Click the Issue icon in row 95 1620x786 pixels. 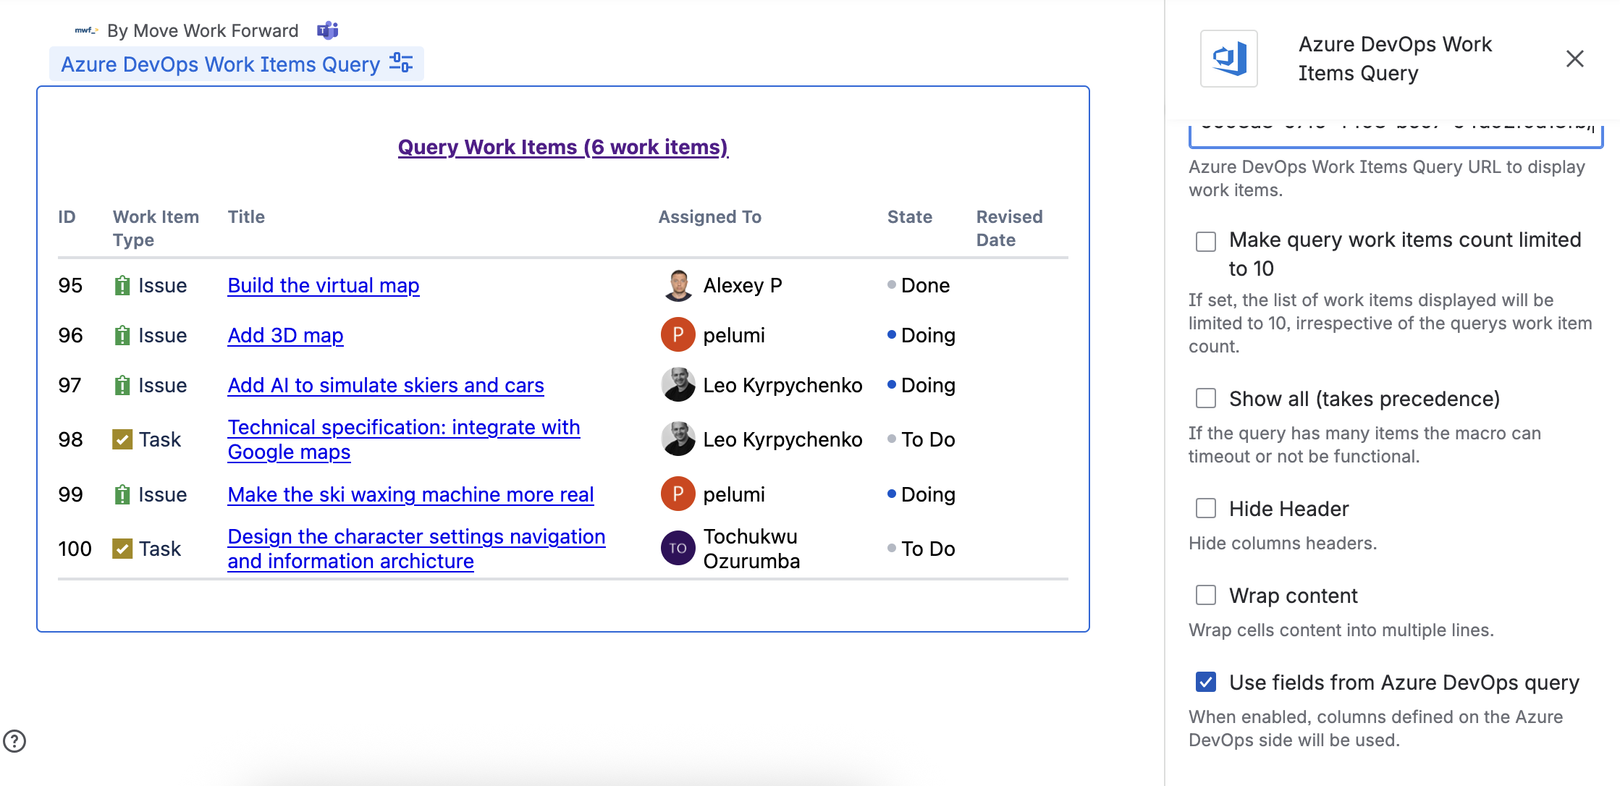tap(122, 285)
